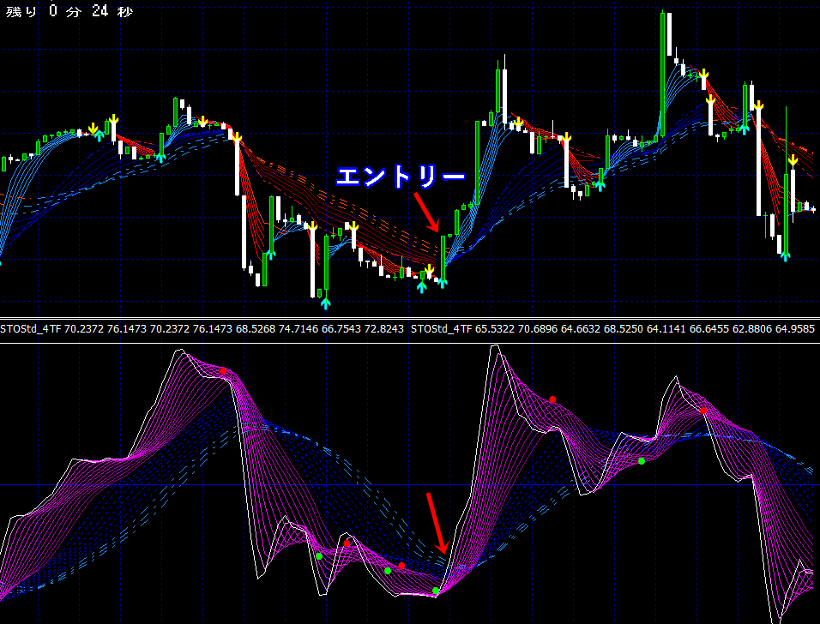Click the remaining-time countdown text 残り 0 分 24 秒
This screenshot has height=624, width=820.
(x=69, y=11)
